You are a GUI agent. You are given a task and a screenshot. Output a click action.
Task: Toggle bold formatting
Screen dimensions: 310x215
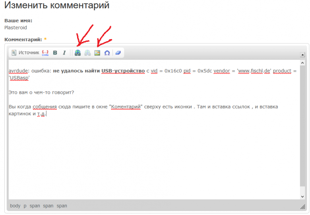pyautogui.click(x=55, y=53)
